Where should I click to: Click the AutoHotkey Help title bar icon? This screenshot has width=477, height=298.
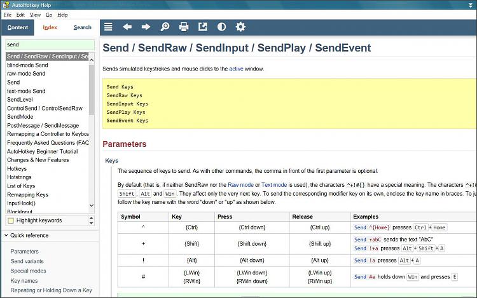6,5
